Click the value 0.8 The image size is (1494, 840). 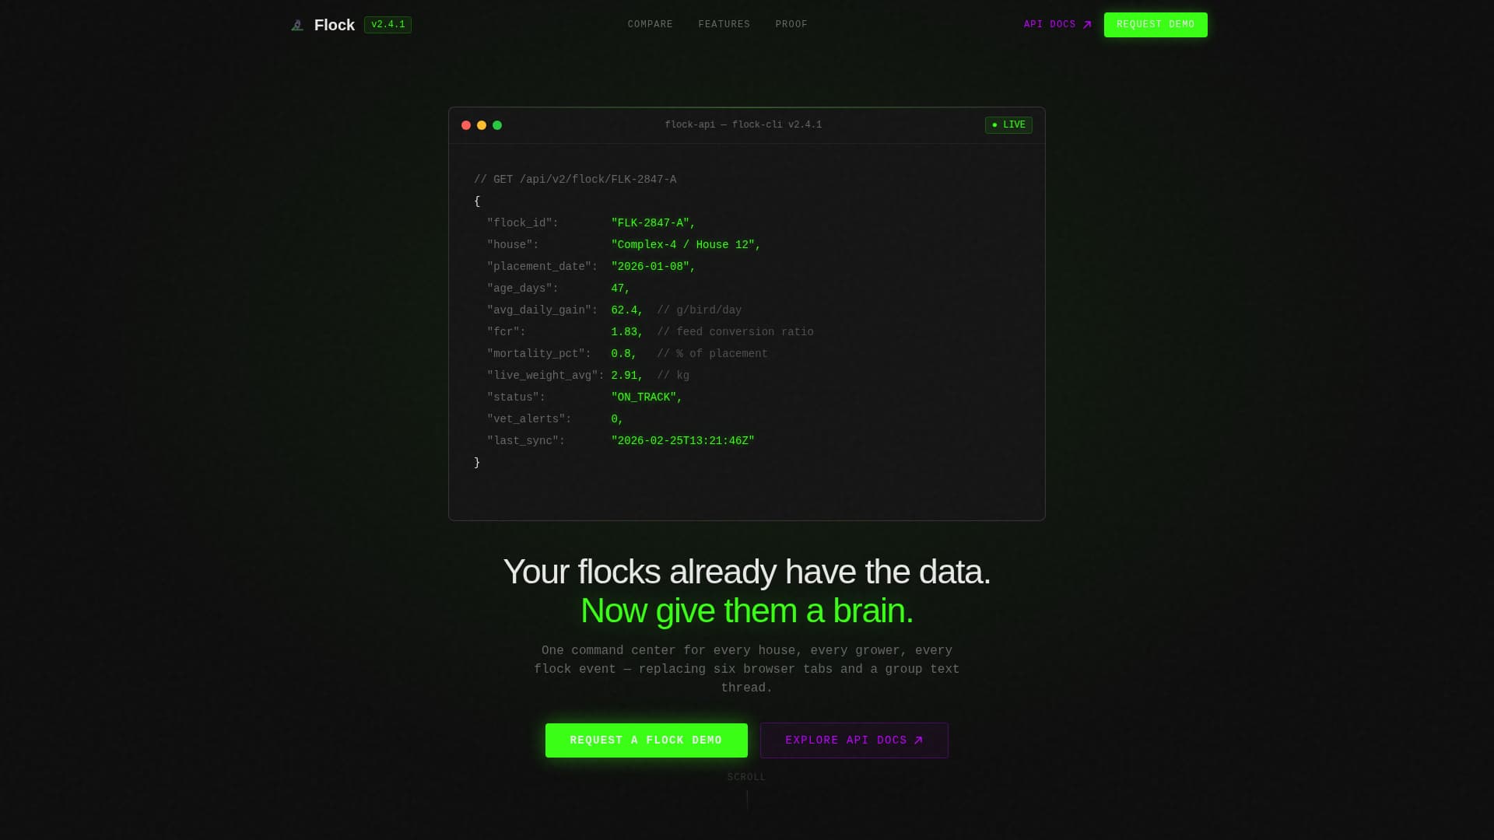click(623, 354)
